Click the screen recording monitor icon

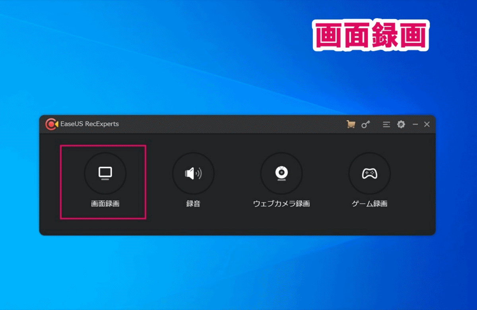tap(105, 173)
